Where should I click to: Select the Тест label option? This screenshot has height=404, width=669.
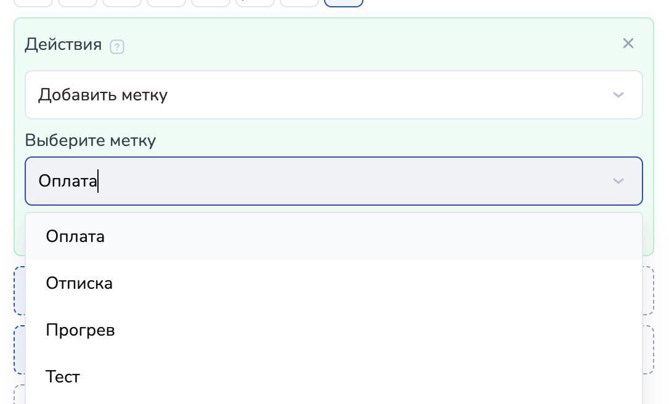63,377
